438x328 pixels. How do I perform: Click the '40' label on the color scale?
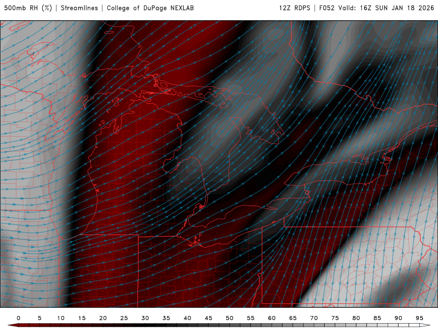click(x=187, y=318)
